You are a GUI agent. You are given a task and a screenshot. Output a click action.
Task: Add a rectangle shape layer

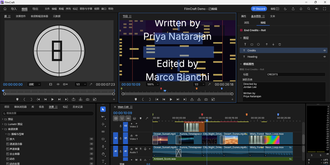click(252, 44)
